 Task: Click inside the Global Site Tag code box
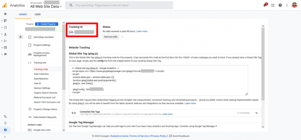tap(158, 80)
